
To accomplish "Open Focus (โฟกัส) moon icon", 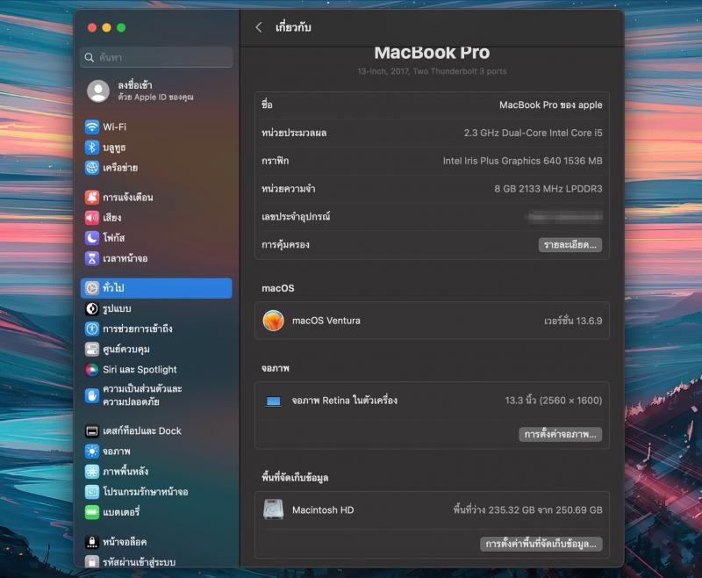I will tap(92, 238).
